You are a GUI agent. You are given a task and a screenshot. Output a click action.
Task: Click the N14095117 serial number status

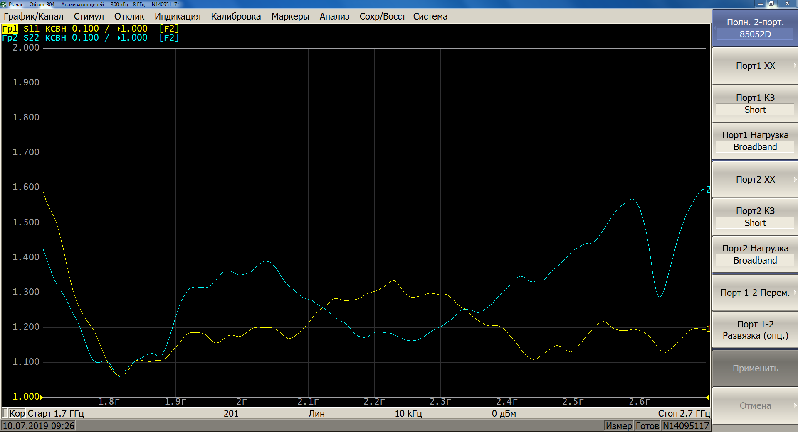[x=686, y=426]
